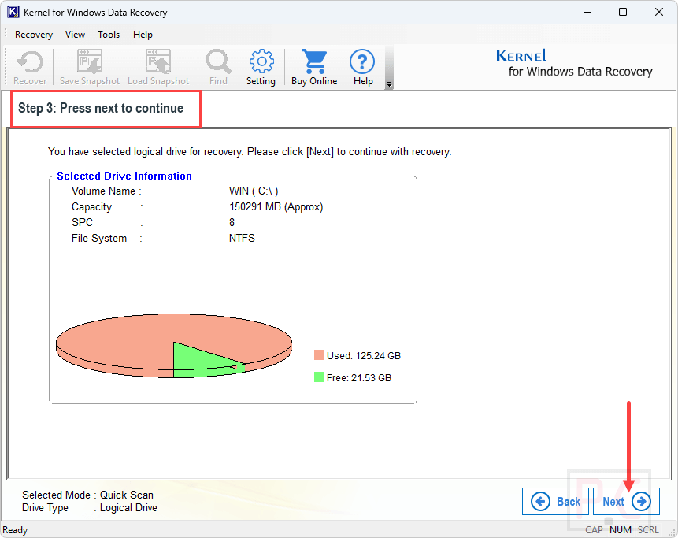
Task: Click the Used: 125.24 GB label
Action: tap(364, 355)
